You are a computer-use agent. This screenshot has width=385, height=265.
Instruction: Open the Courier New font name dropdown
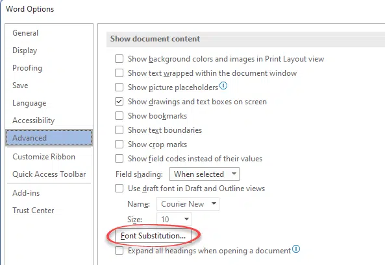tap(188, 204)
